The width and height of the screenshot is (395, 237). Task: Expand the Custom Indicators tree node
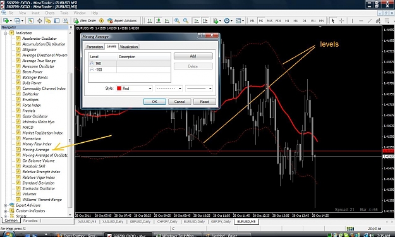point(5,211)
